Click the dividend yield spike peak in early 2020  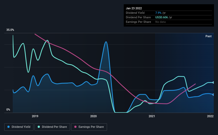pyautogui.click(x=106, y=42)
